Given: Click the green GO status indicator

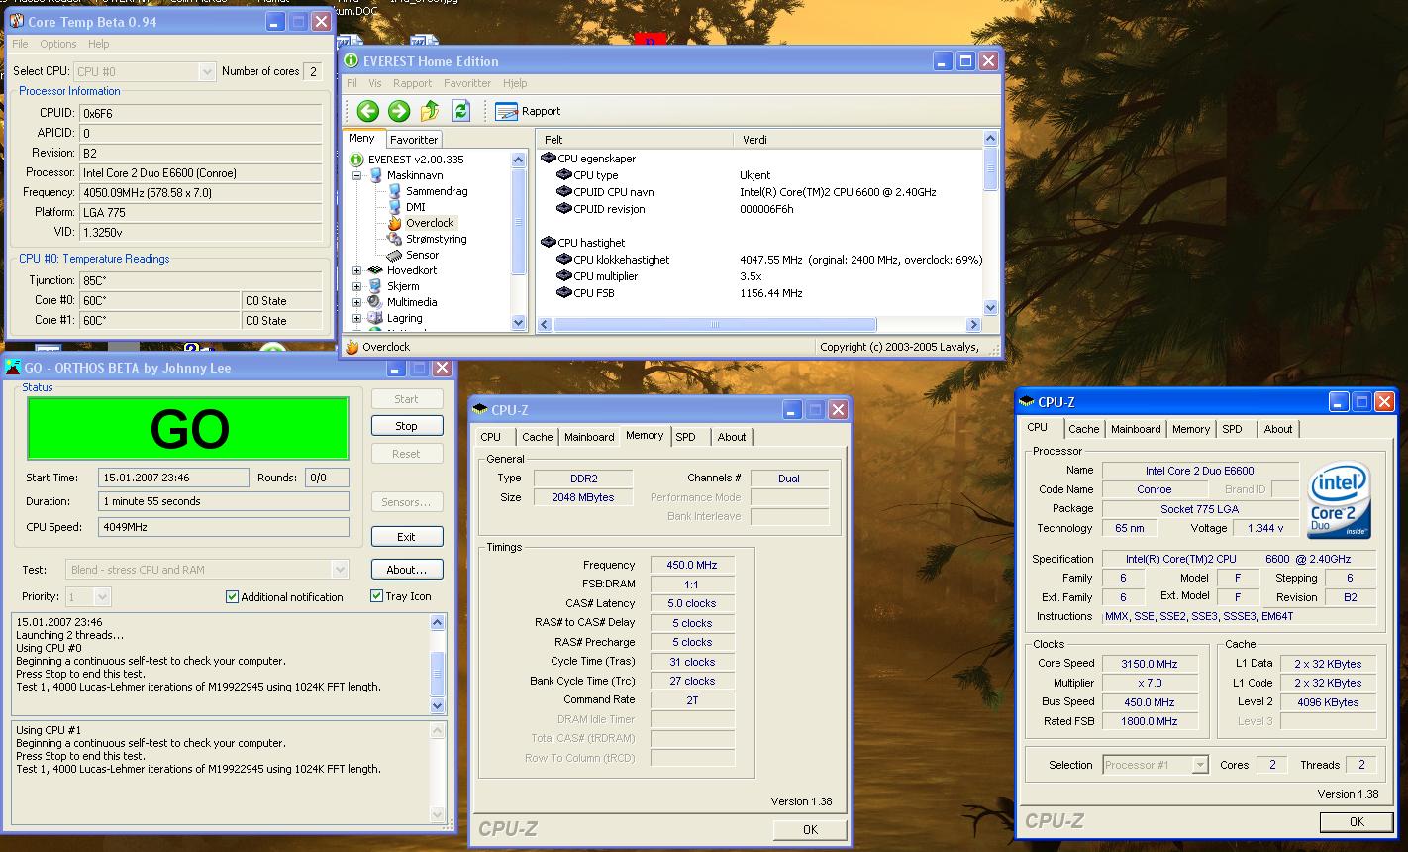Looking at the screenshot, I should tap(188, 428).
